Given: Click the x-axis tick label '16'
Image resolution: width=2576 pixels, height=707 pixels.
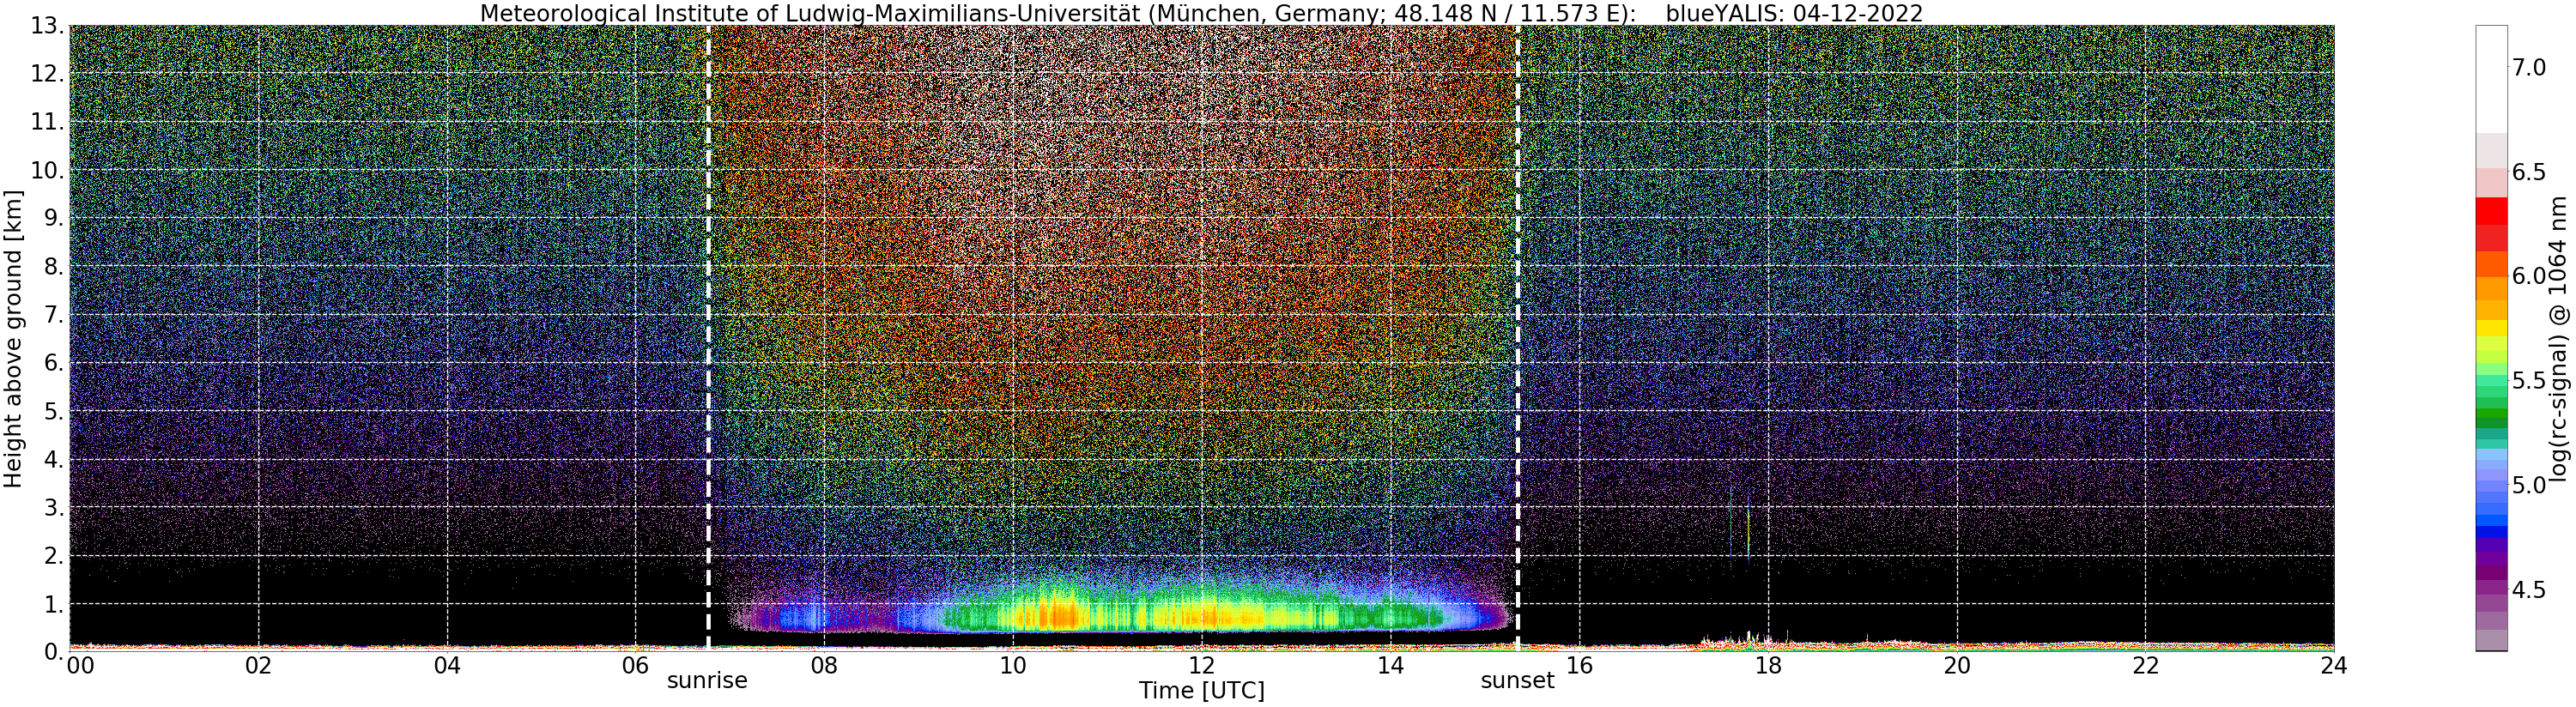Looking at the screenshot, I should 1579,664.
